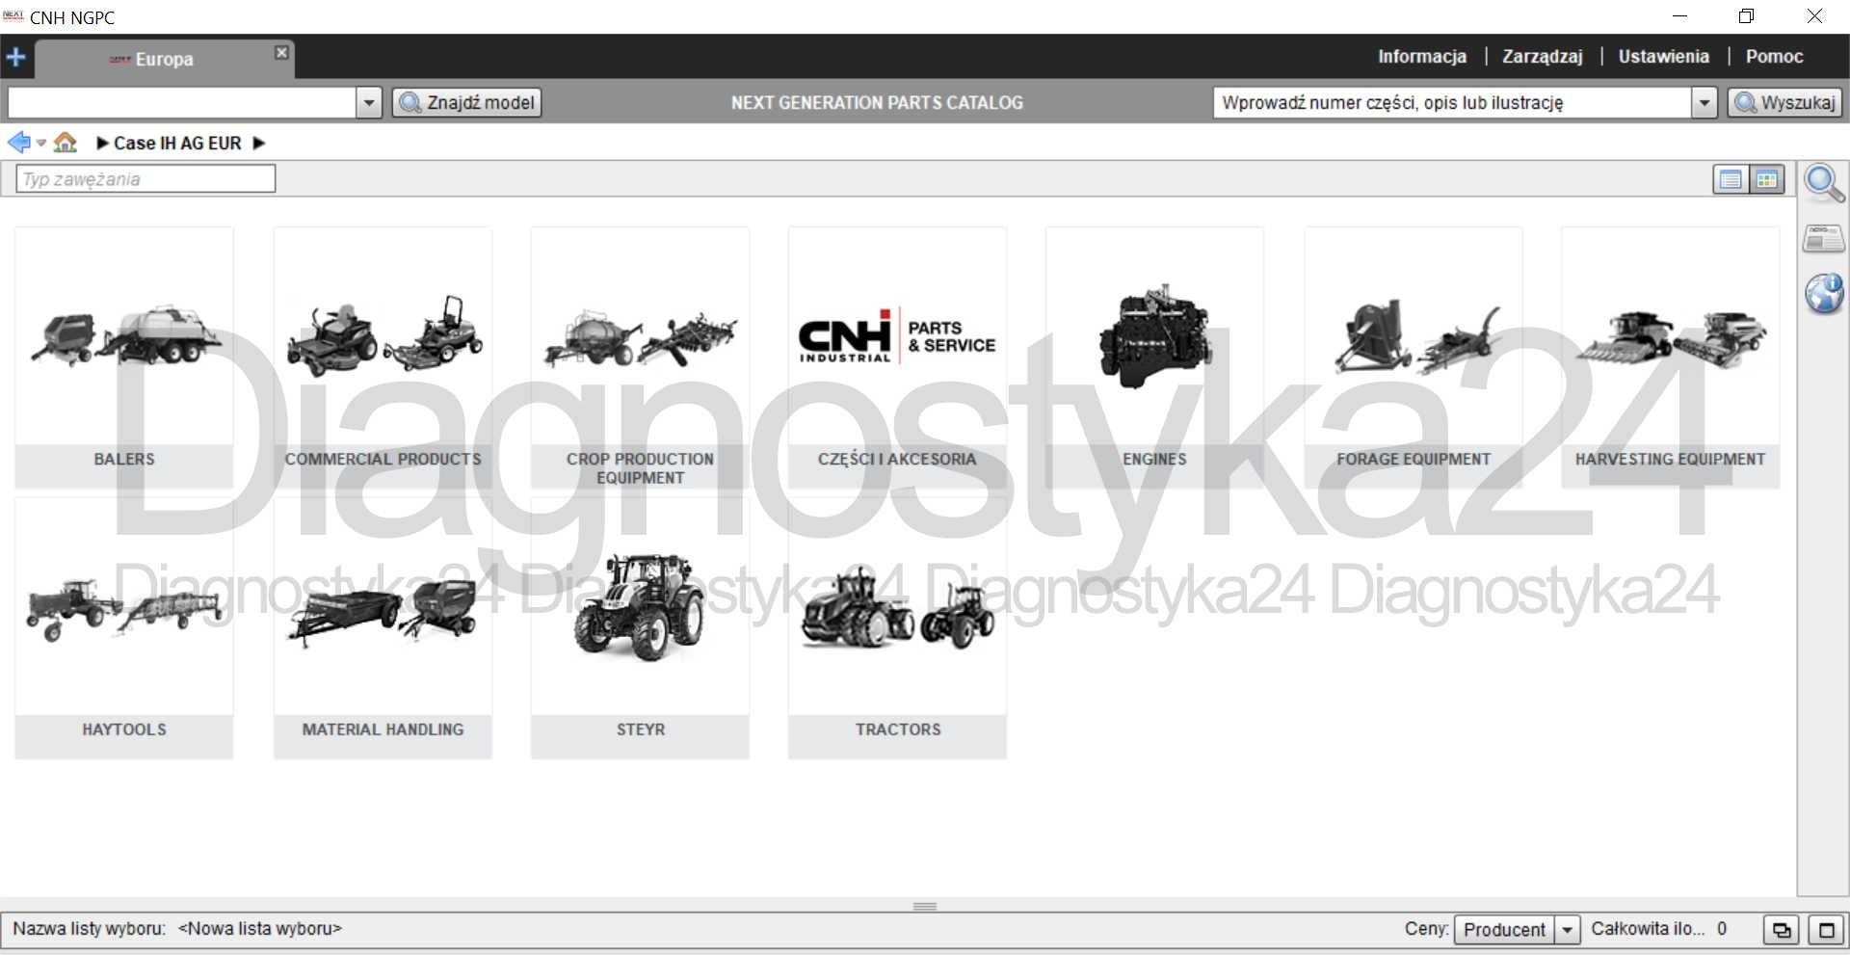
Task: Open the news sidebar icon
Action: point(1824,238)
